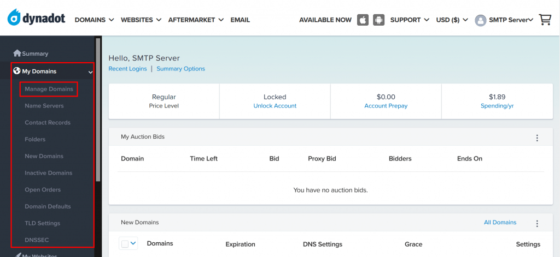Click the Ends On column header

pos(470,159)
